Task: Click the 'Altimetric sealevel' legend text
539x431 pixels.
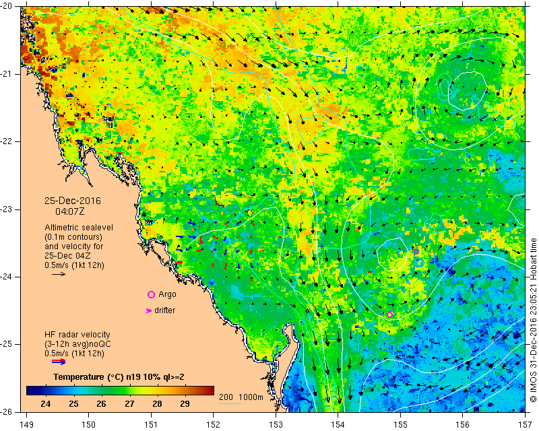Action: tap(79, 228)
